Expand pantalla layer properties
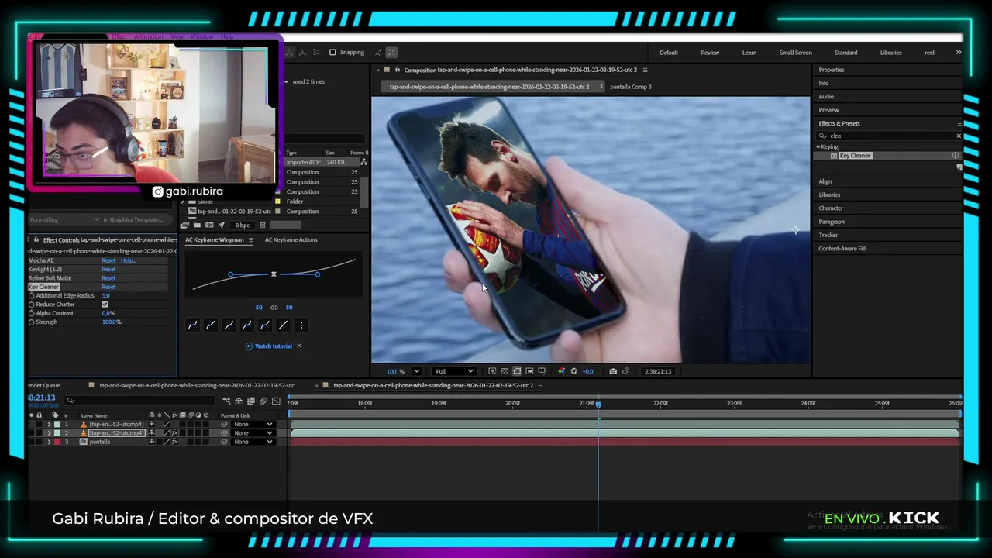992x558 pixels. tap(49, 442)
